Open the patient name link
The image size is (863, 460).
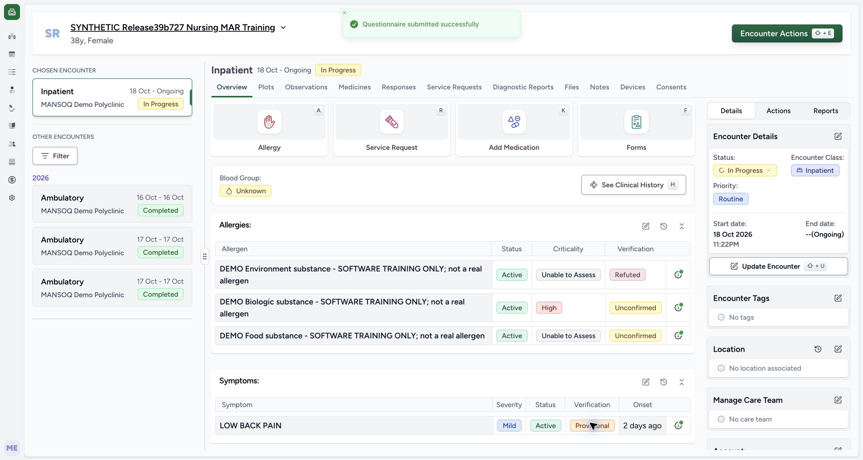click(173, 27)
